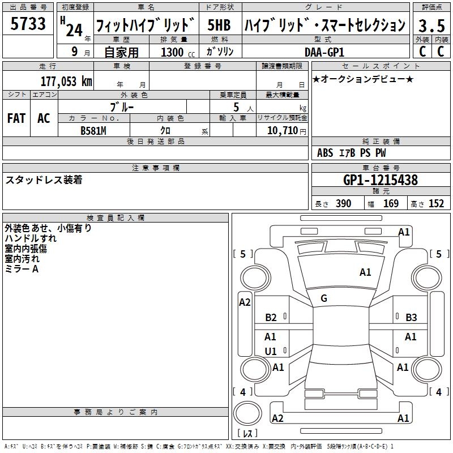
Task: Select the registration year H24
Action: click(x=72, y=27)
